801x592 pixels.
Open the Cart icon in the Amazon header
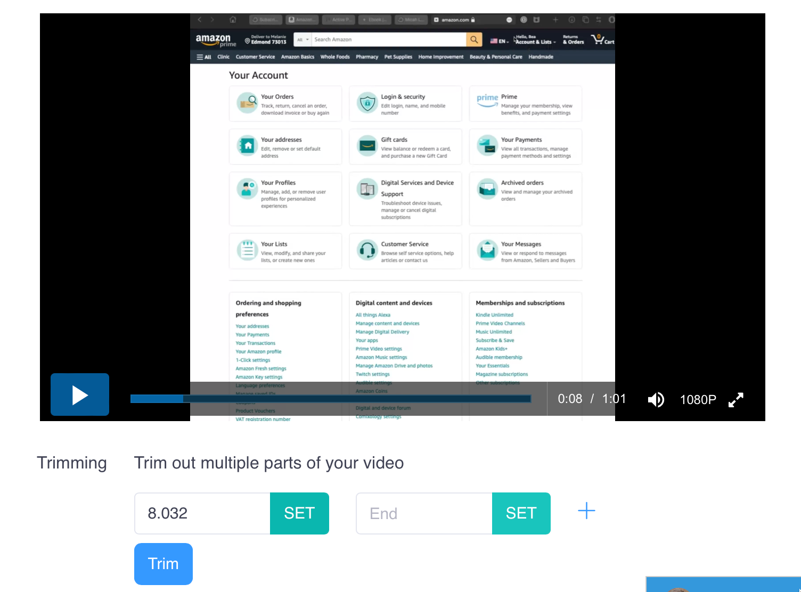click(x=603, y=39)
